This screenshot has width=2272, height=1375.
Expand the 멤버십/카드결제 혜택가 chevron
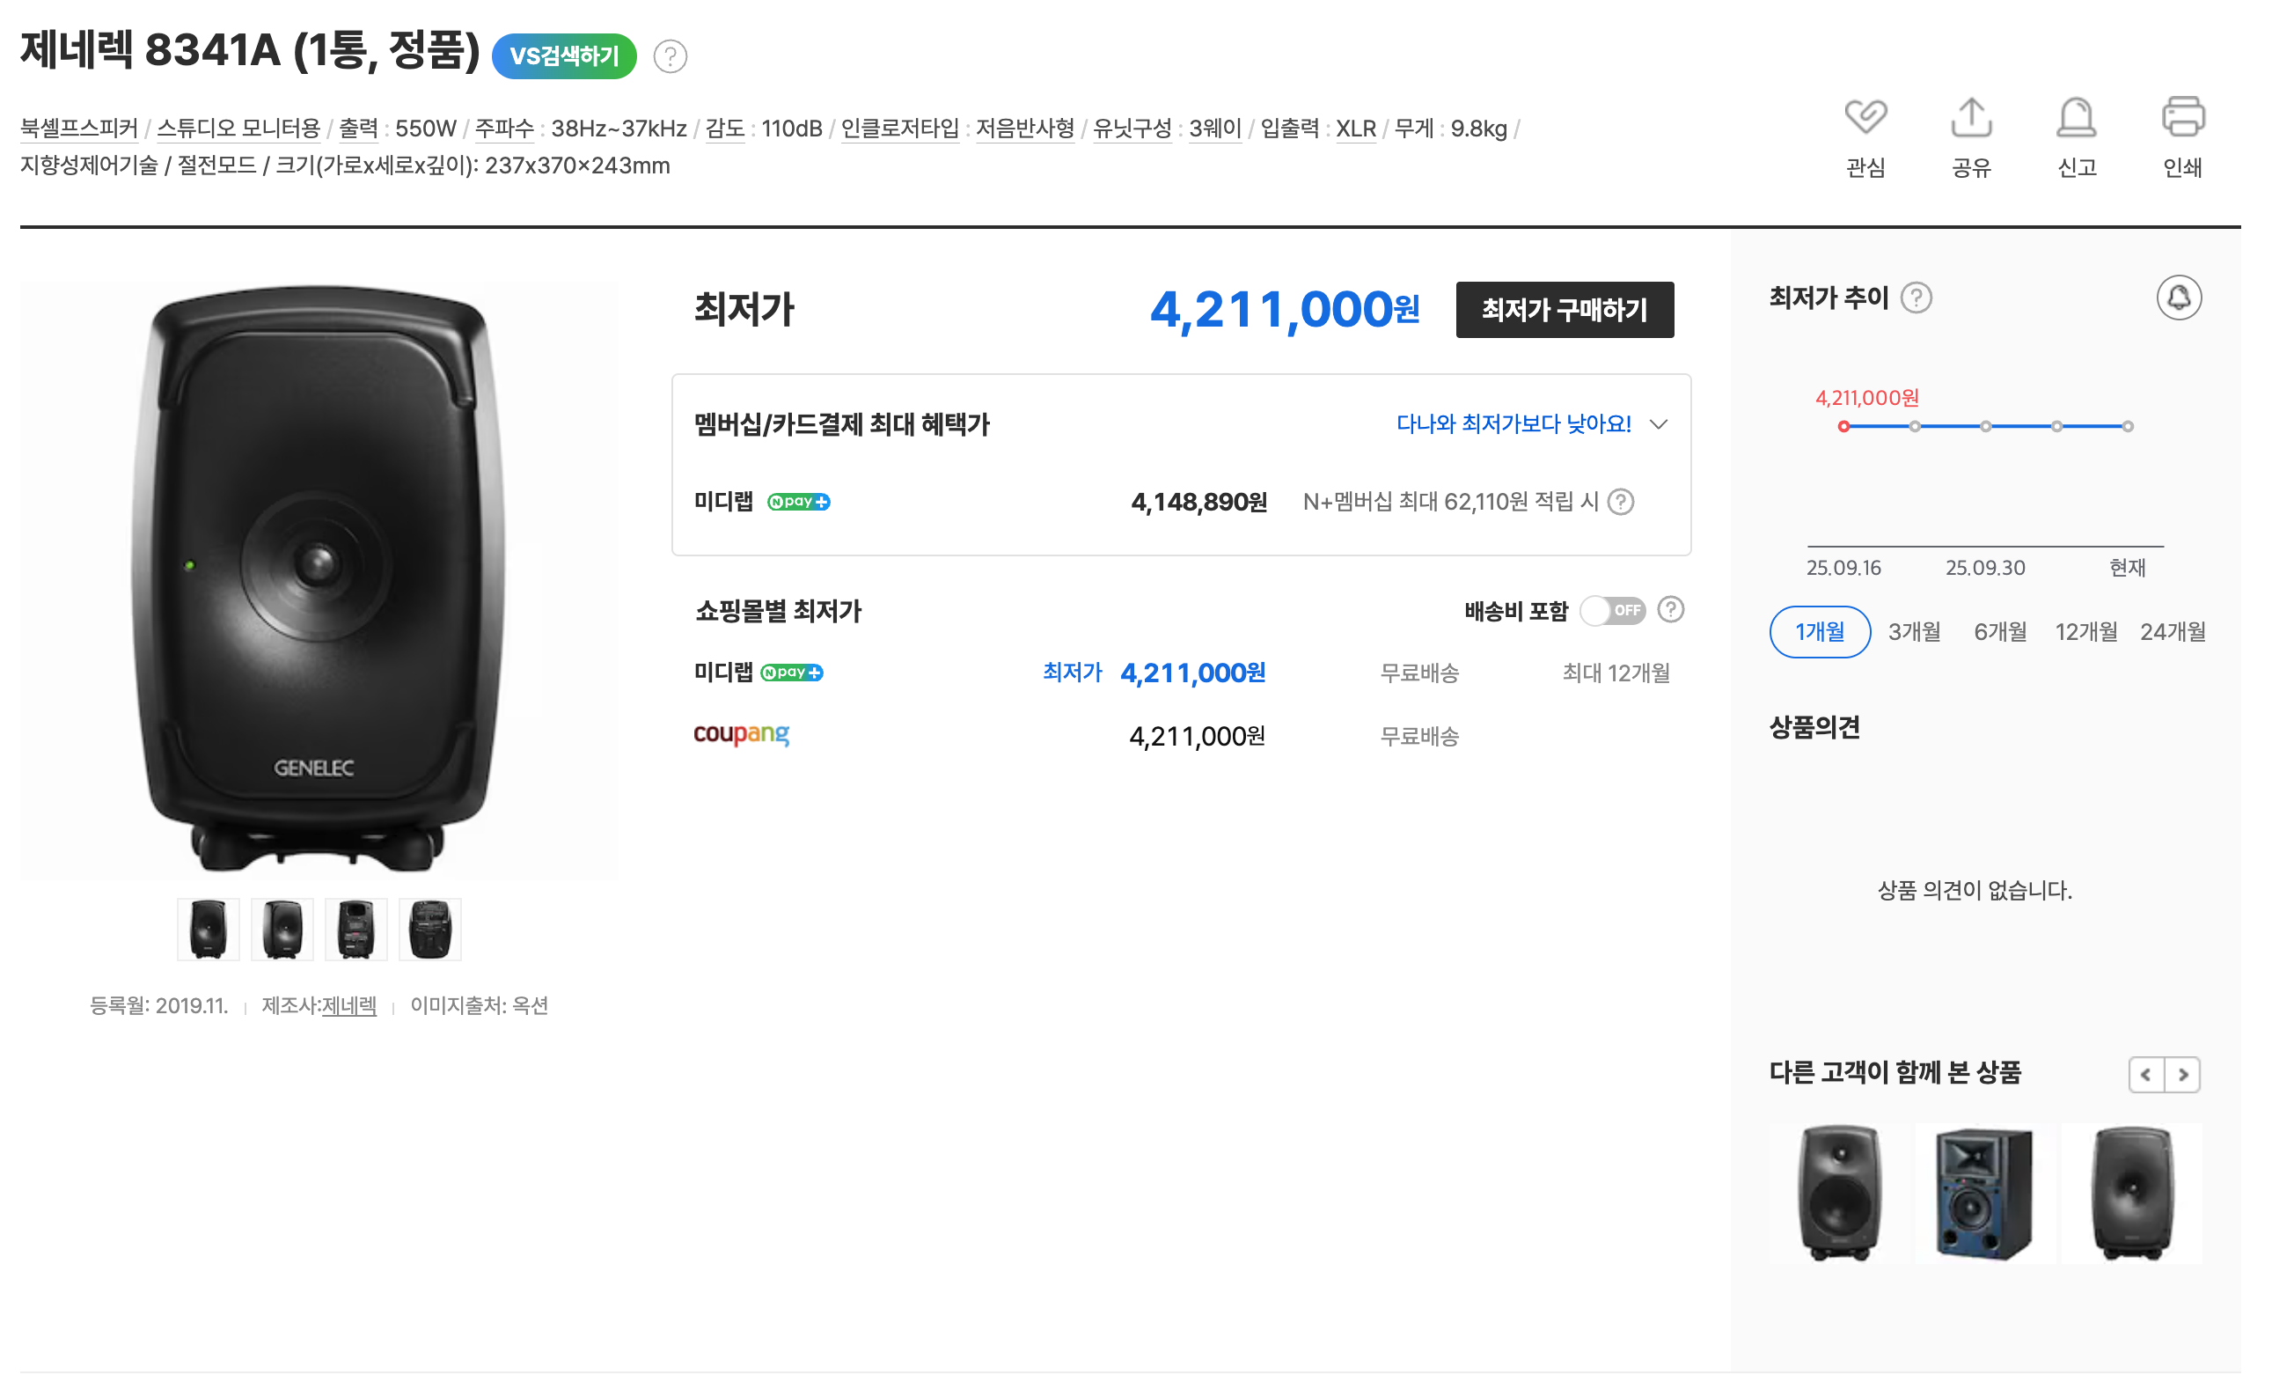[x=1659, y=424]
